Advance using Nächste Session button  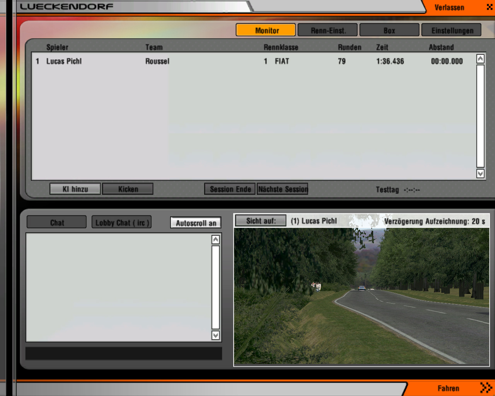point(283,189)
